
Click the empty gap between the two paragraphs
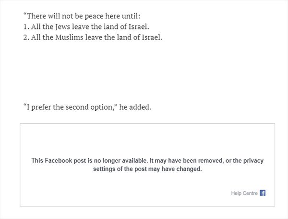click(144, 72)
